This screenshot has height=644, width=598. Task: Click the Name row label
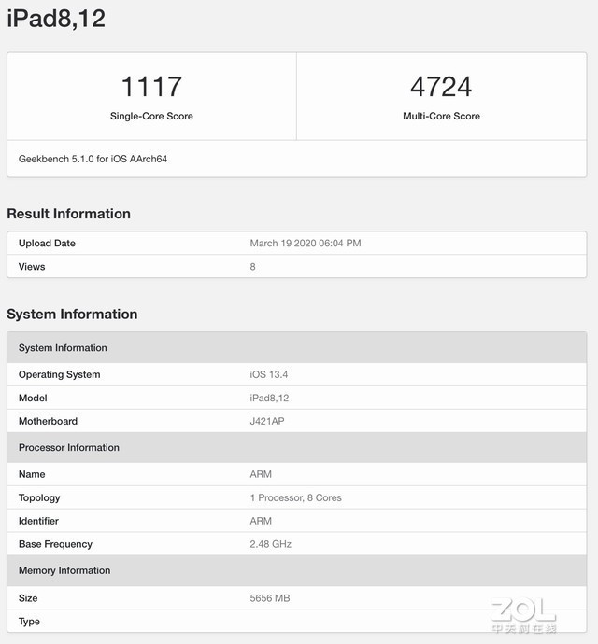[x=32, y=474]
